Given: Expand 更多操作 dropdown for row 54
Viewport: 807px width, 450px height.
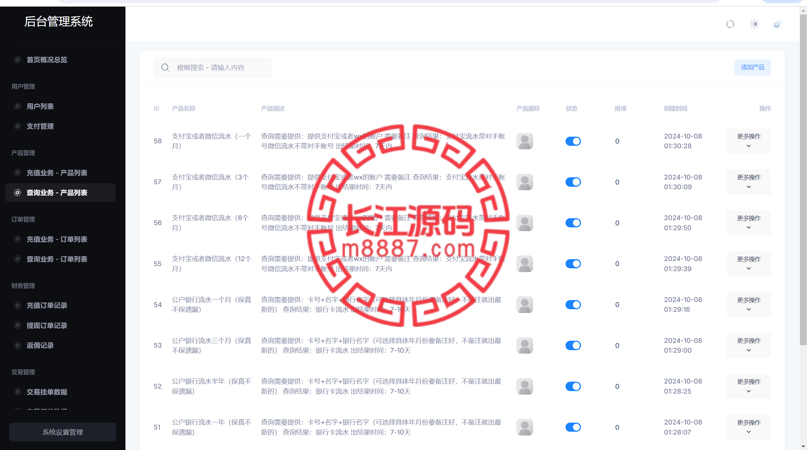Looking at the screenshot, I should (749, 305).
